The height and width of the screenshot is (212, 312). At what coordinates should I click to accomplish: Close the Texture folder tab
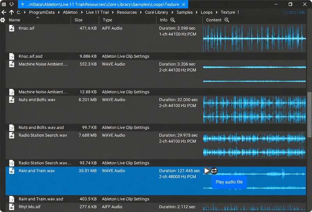(183, 4)
